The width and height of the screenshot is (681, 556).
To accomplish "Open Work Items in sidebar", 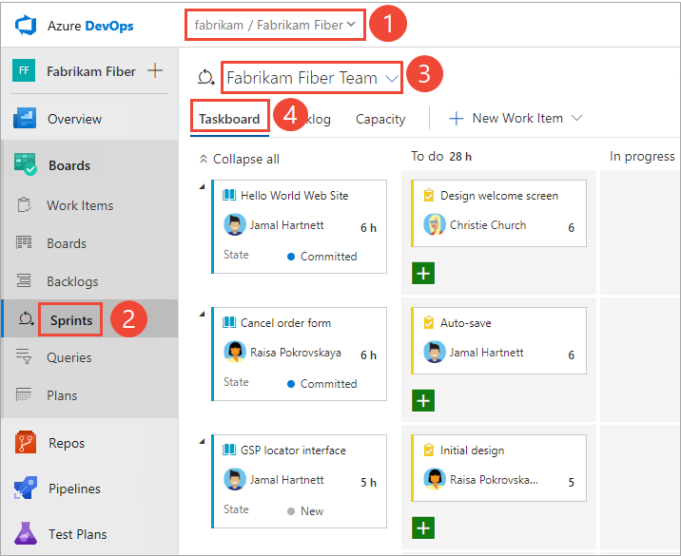I will [80, 205].
